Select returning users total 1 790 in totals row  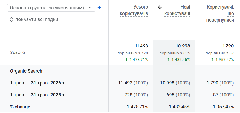pos(228,46)
